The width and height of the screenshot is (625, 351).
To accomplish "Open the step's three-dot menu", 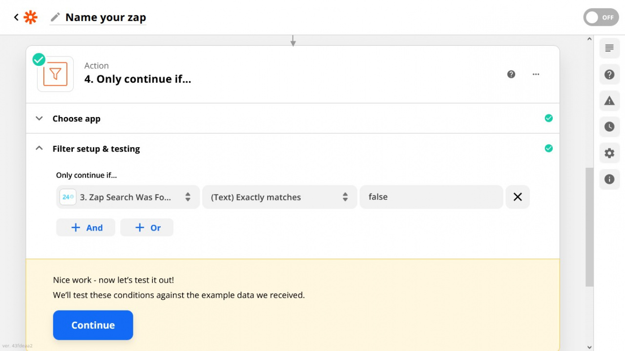I will tap(536, 74).
